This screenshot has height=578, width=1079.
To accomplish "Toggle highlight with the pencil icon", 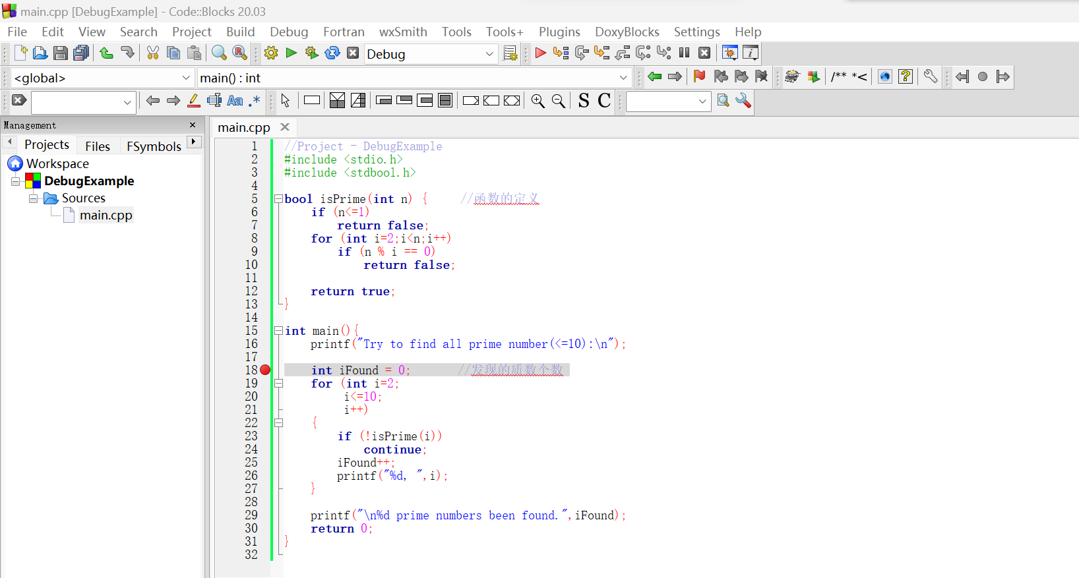I will click(x=194, y=101).
